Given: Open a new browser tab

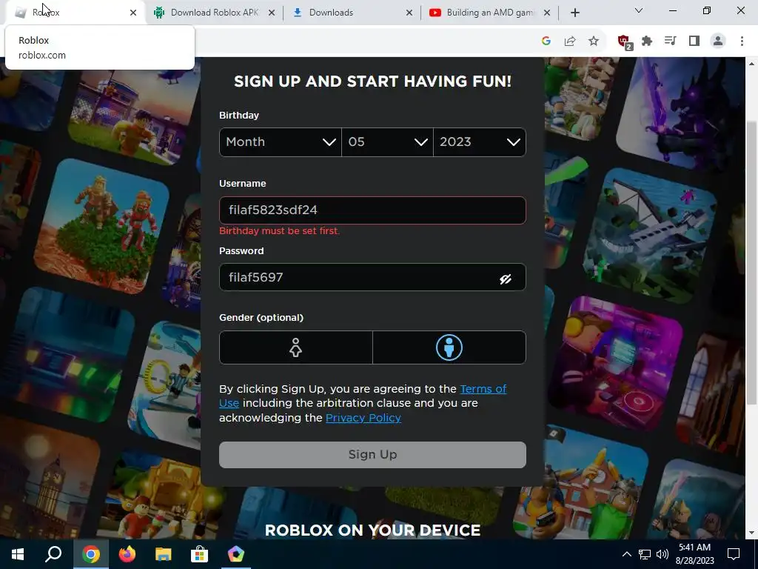Looking at the screenshot, I should click(574, 13).
